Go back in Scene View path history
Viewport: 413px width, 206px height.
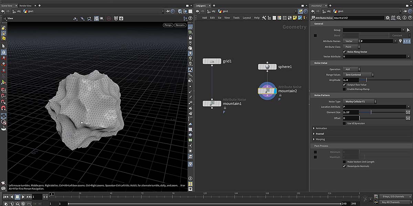[x=3, y=11]
